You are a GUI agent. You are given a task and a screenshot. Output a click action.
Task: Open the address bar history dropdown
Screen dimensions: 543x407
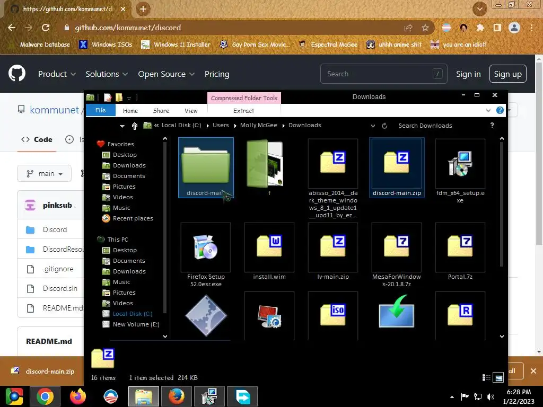pyautogui.click(x=373, y=126)
